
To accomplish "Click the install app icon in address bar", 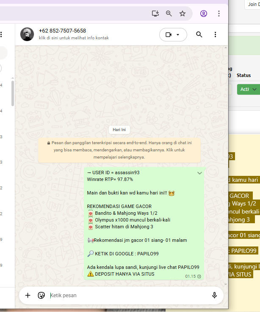I will coord(155,14).
